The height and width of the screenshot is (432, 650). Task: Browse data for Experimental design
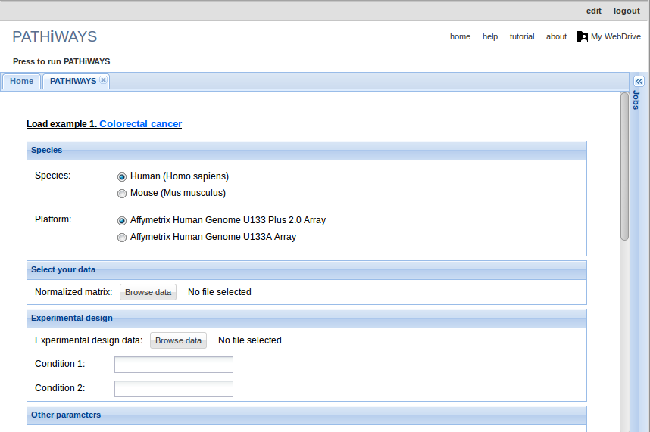(178, 340)
